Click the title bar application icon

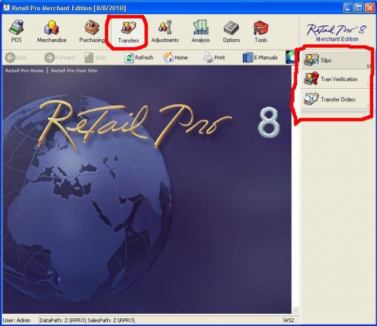coord(6,8)
